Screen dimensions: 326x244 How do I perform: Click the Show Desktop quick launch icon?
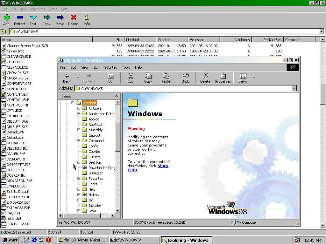click(x=27, y=240)
